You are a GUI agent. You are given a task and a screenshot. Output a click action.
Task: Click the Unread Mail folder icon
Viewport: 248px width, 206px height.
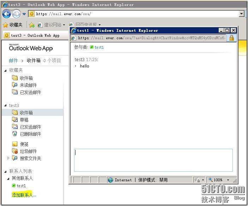point(15,85)
